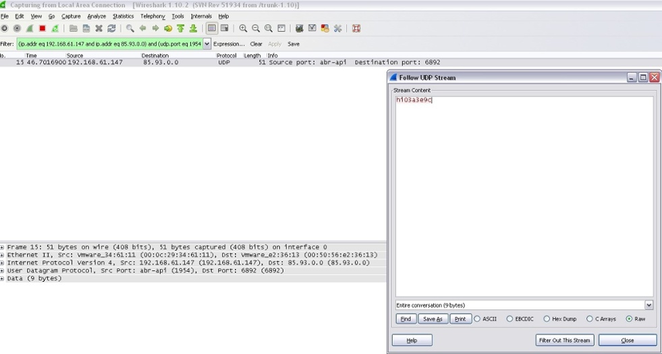This screenshot has width=662, height=354.
Task: Jump to the last packet
Action: 194,28
